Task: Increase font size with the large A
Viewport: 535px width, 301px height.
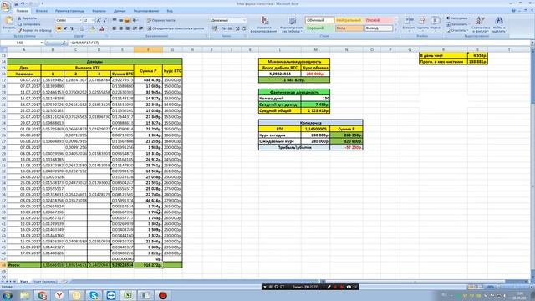Action: (x=99, y=20)
